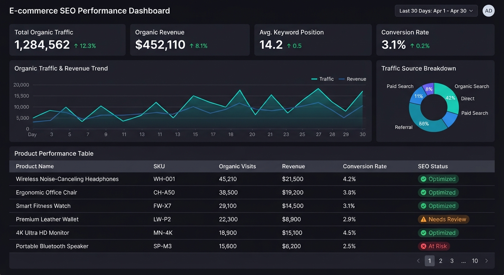The height and width of the screenshot is (275, 504).
Task: Click the green check icon for Wireless Headphones
Action: pos(423,179)
